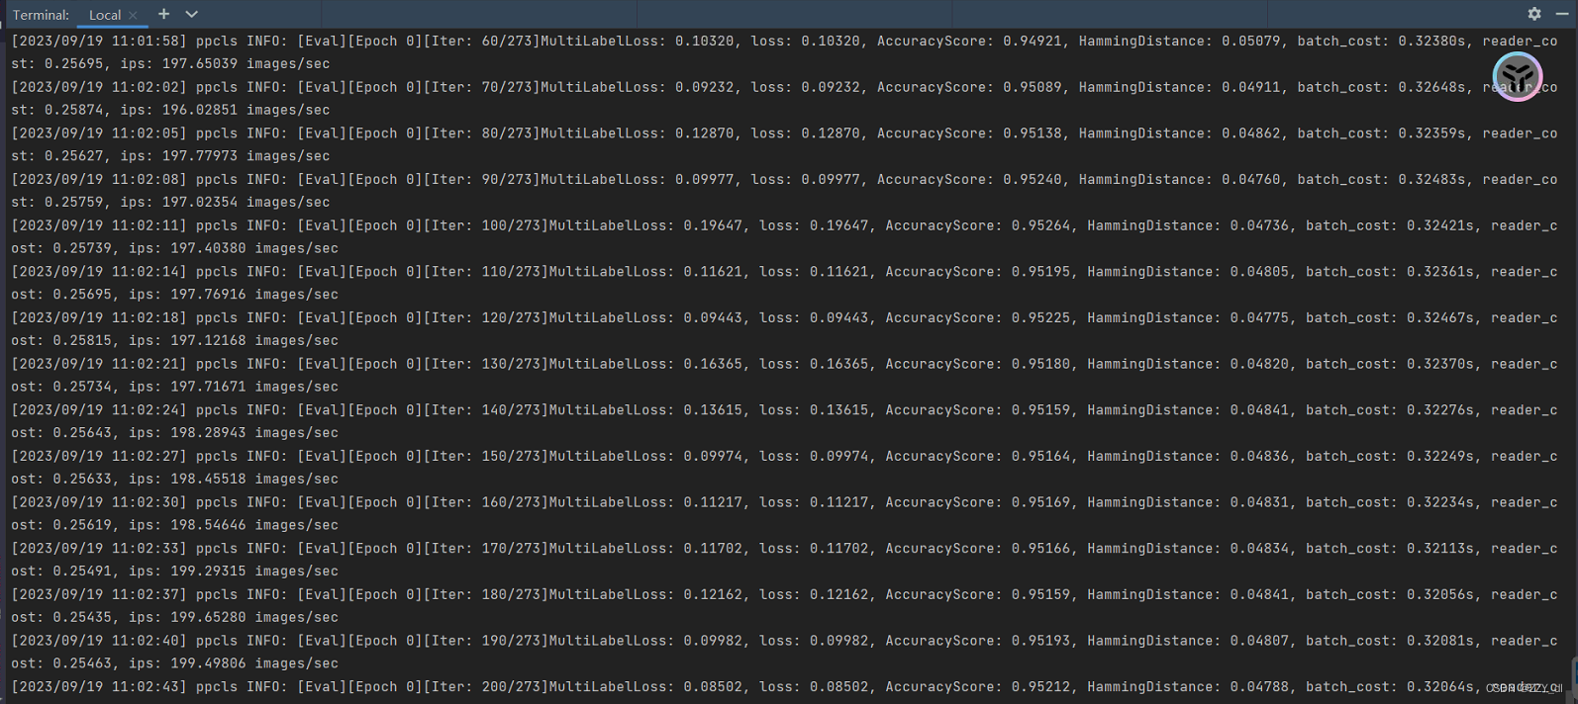Click the HammingDistance value 0.04788
Screen dimensions: 1578x704
(x=1259, y=687)
